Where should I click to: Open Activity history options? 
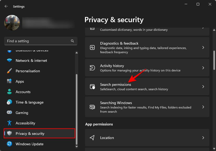coord(147,68)
